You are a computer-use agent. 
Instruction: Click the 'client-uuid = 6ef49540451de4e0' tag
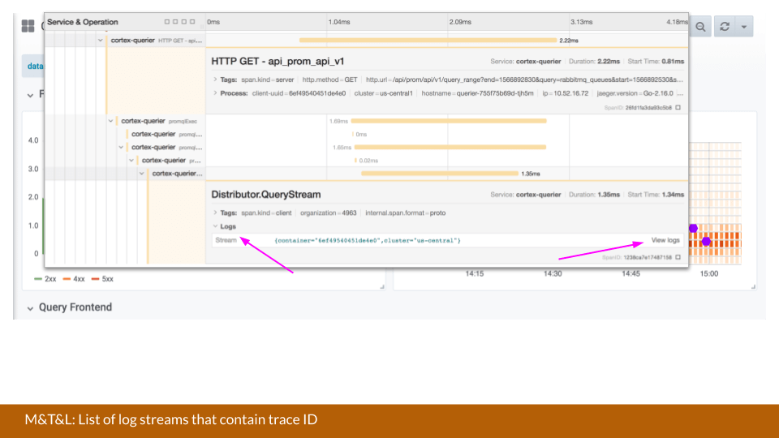(299, 92)
